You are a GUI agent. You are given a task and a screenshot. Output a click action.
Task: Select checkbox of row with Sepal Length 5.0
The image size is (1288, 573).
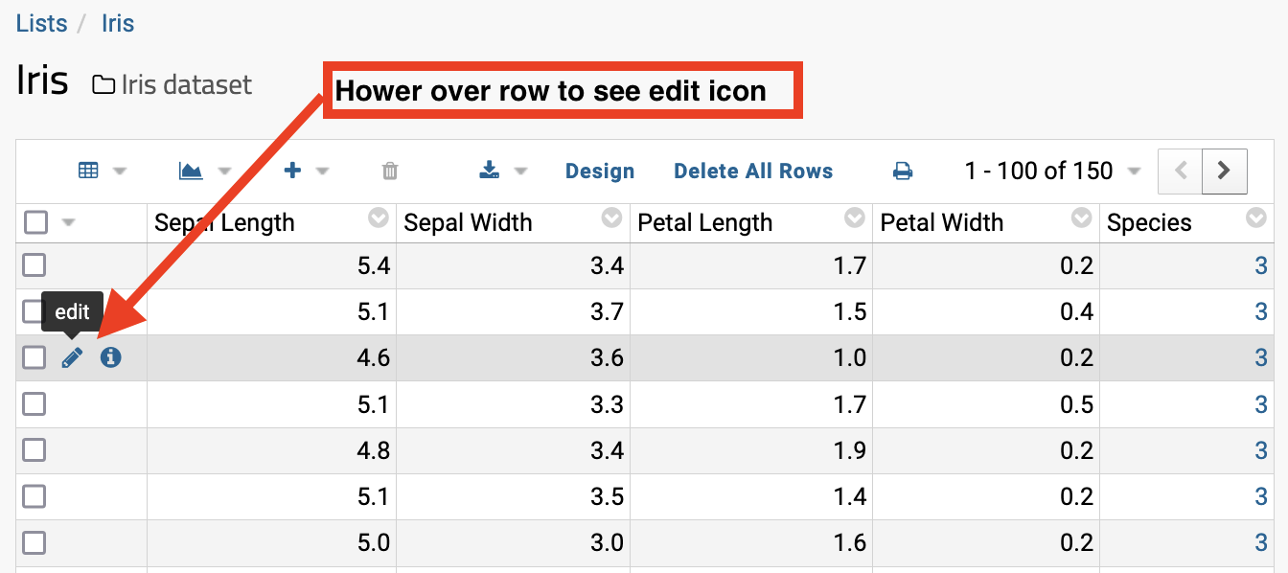click(x=34, y=542)
